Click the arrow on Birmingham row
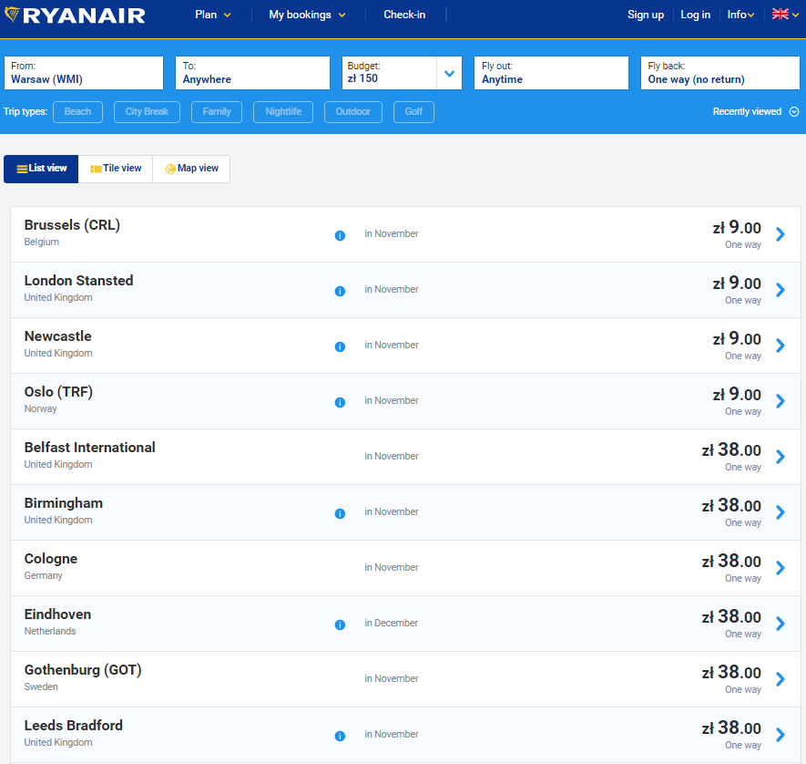The width and height of the screenshot is (806, 764). click(780, 511)
